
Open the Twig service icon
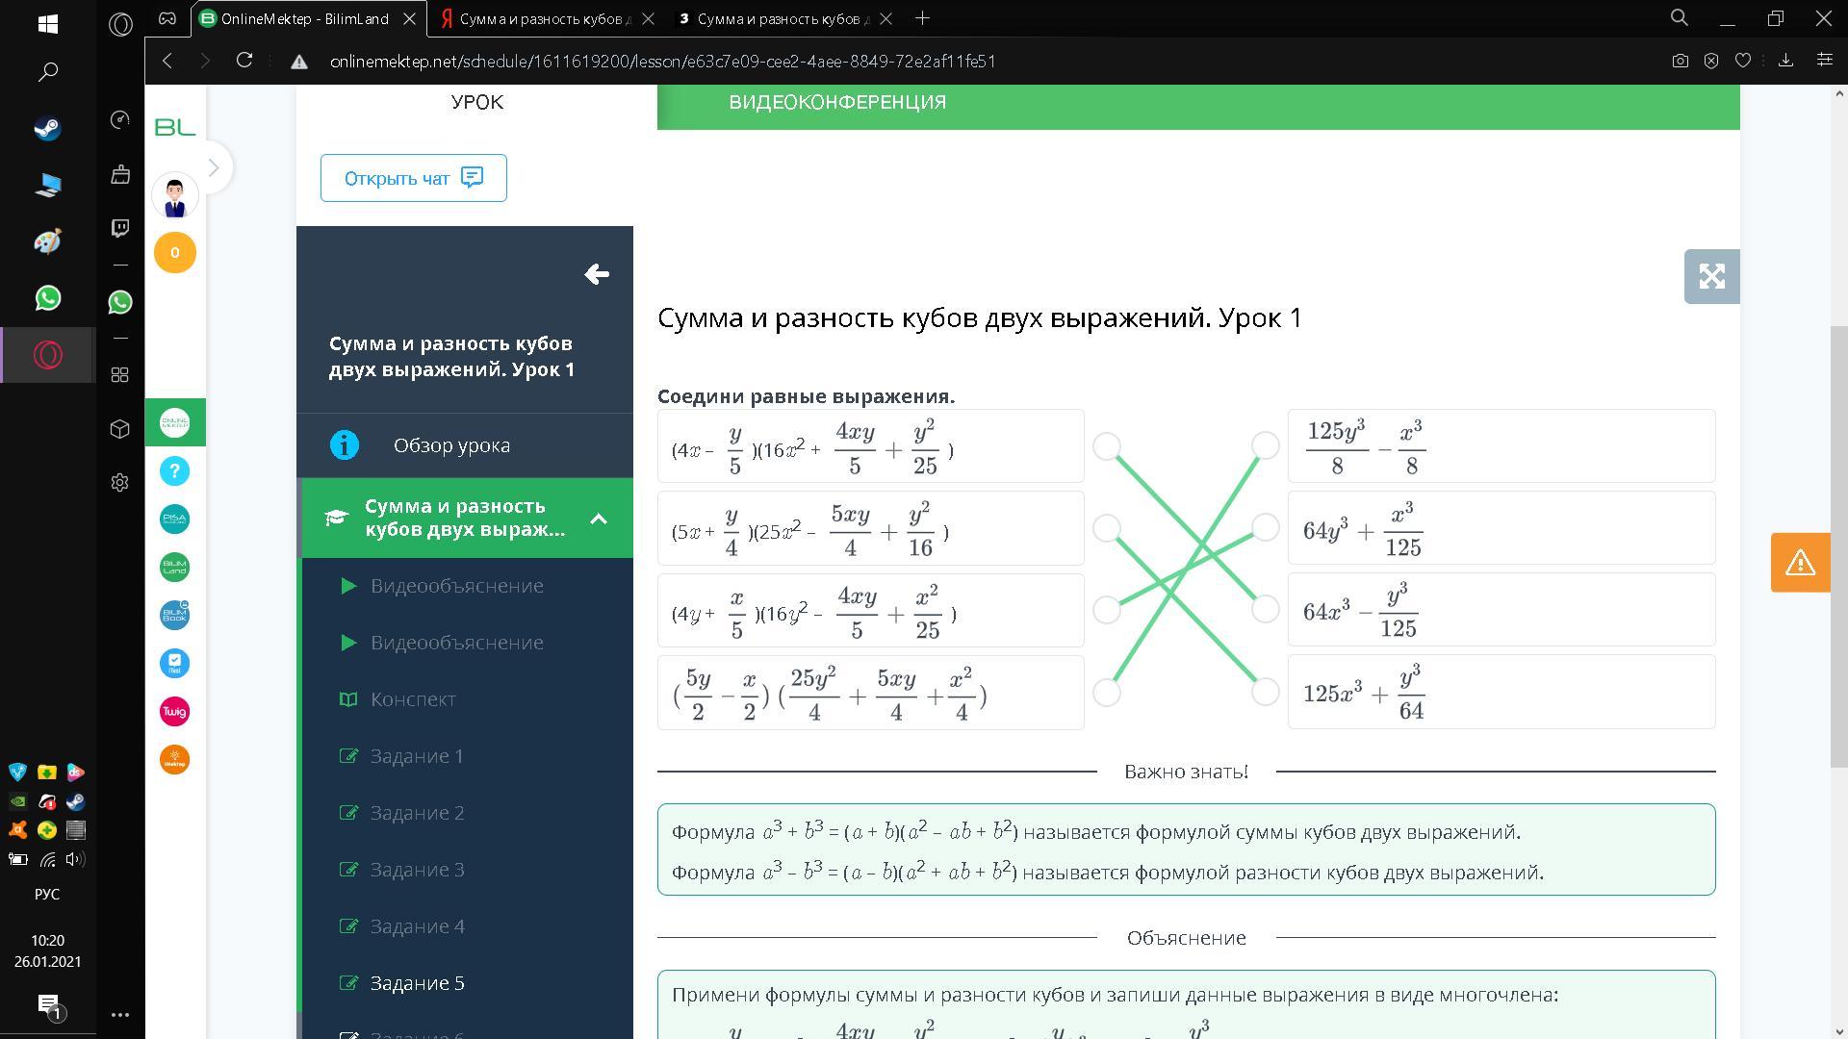(175, 712)
